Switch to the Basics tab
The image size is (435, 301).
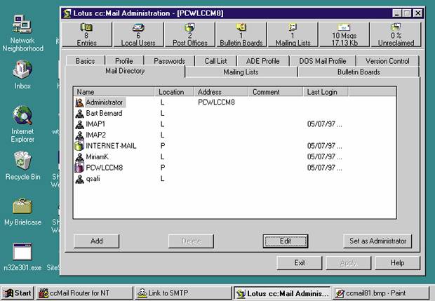pyautogui.click(x=86, y=61)
